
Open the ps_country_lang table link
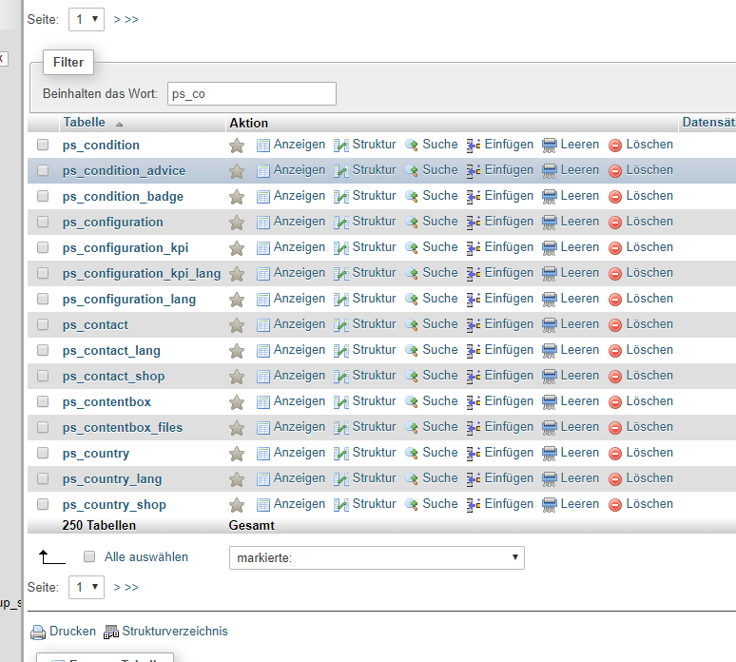click(x=112, y=479)
